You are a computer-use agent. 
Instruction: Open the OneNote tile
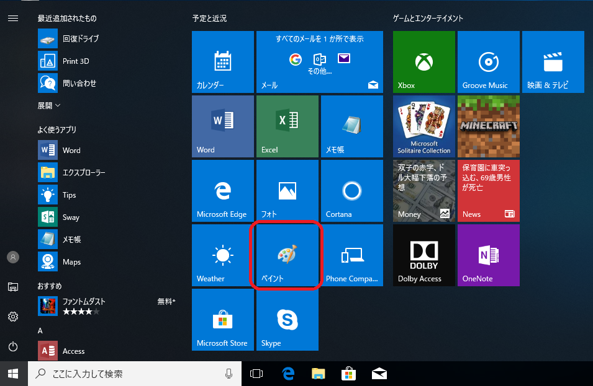pyautogui.click(x=488, y=255)
